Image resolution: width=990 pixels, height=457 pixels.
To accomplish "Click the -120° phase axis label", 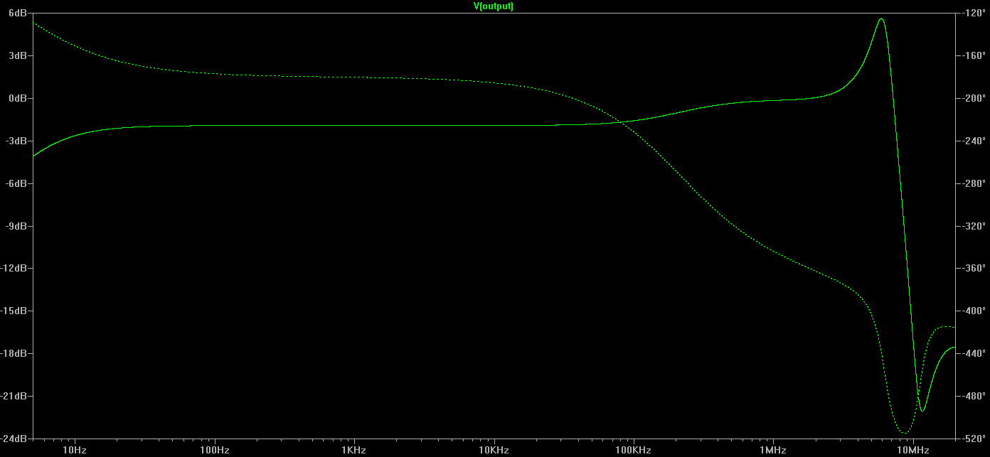I will tap(972, 14).
